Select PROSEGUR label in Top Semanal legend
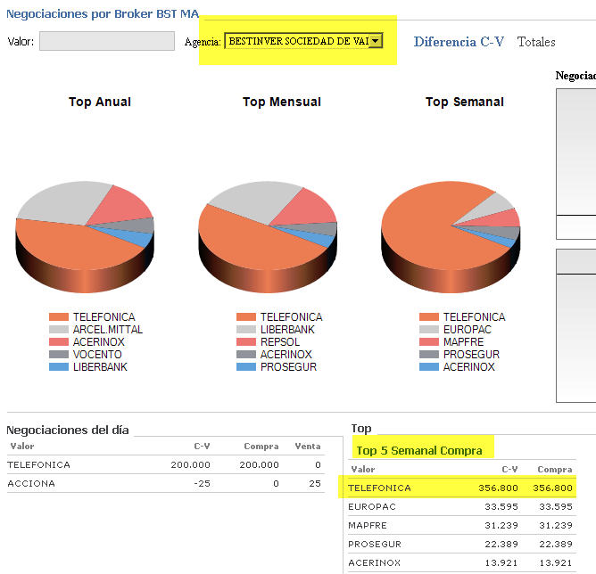This screenshot has height=574, width=596. point(471,355)
